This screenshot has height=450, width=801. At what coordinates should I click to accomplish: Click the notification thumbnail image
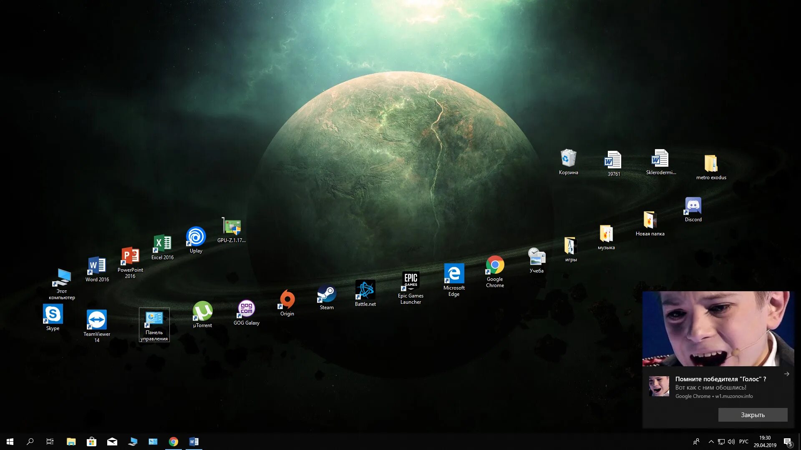658,386
